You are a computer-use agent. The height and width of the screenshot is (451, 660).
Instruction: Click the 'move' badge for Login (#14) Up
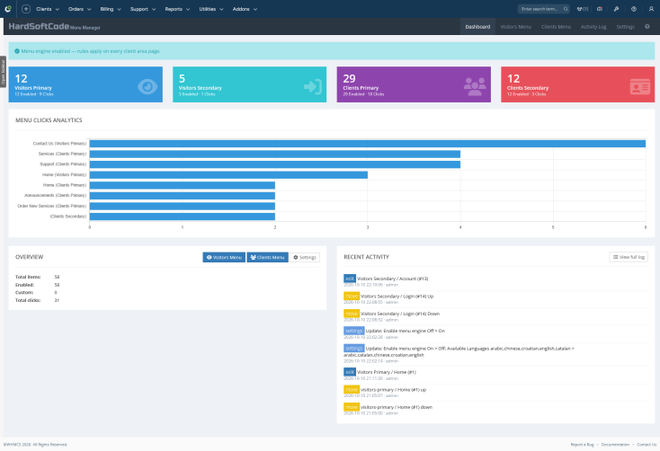(x=352, y=296)
